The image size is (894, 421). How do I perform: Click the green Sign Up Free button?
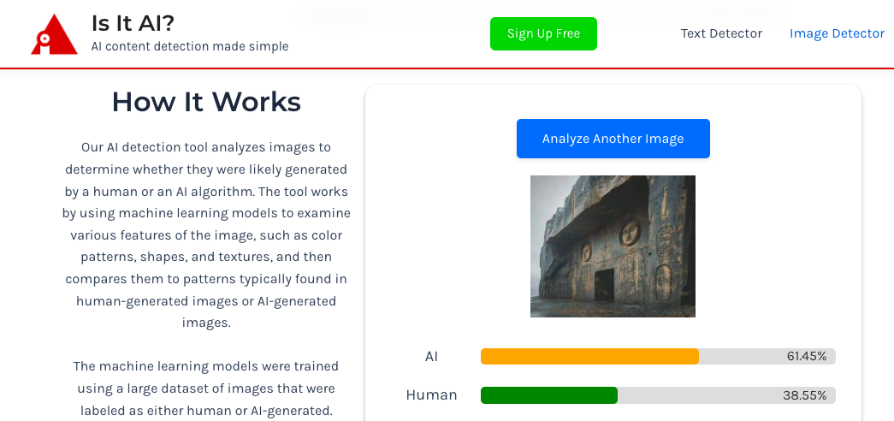(x=543, y=33)
